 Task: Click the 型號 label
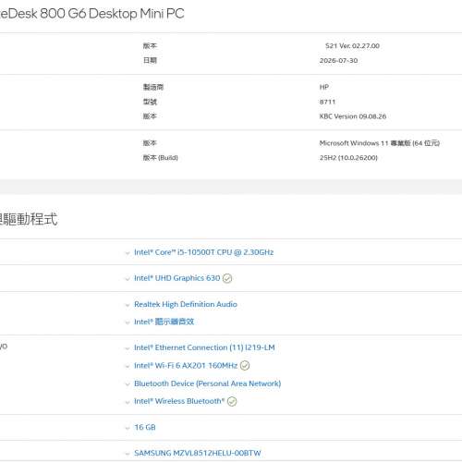[150, 102]
